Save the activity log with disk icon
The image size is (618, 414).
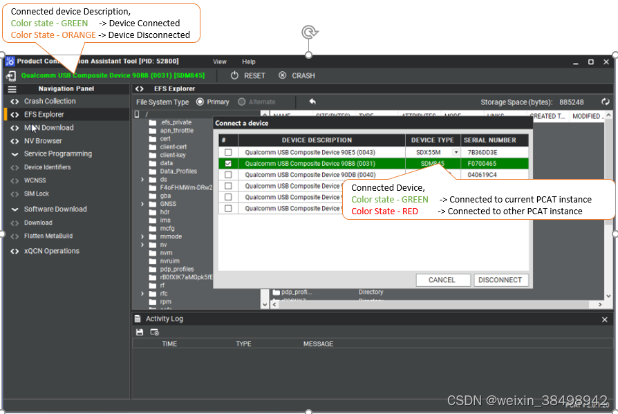point(140,332)
